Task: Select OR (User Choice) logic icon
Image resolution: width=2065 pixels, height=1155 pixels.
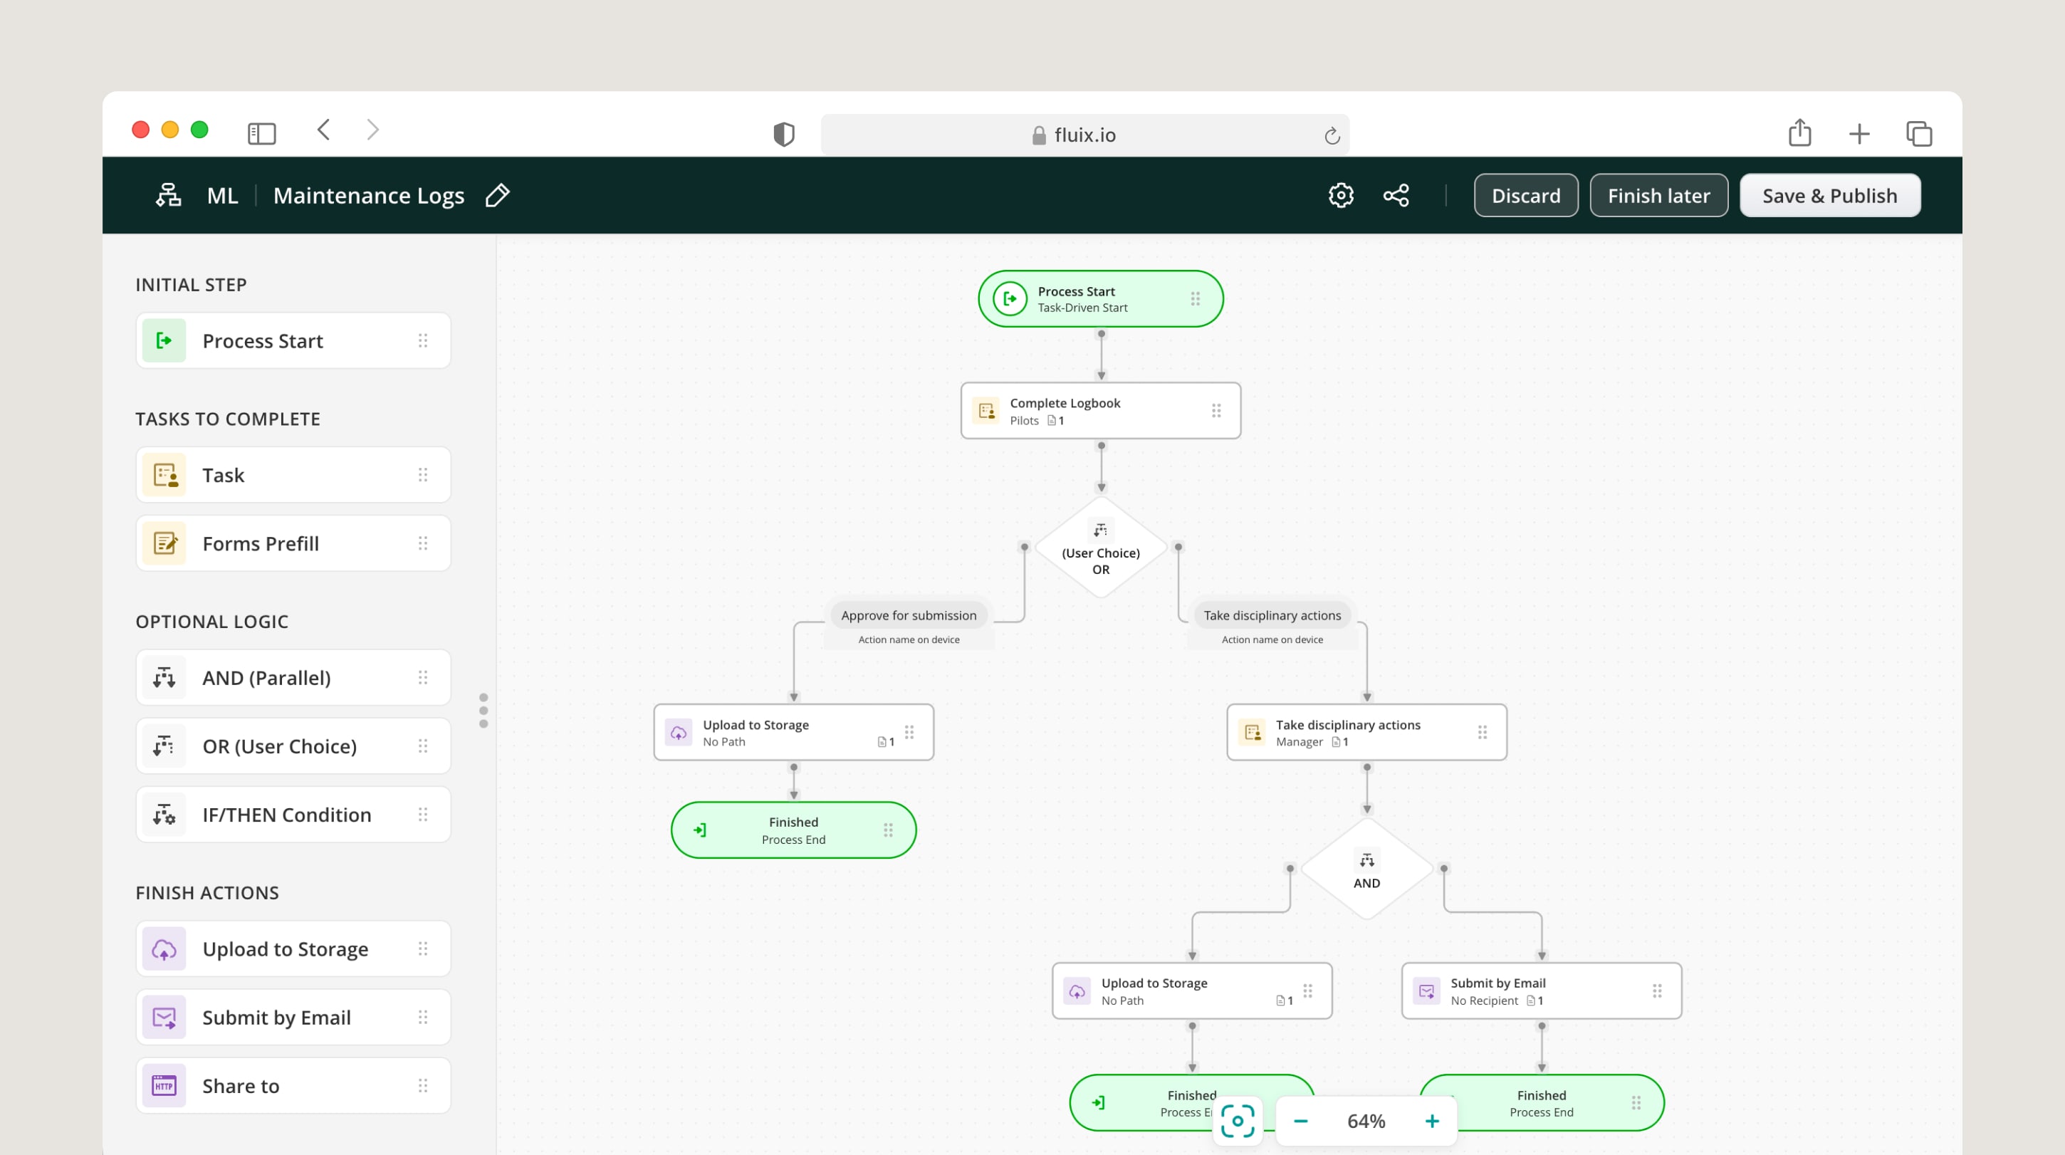Action: (164, 746)
